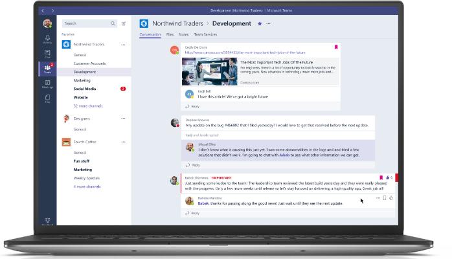Select the Development channel
The image size is (452, 259).
[85, 72]
